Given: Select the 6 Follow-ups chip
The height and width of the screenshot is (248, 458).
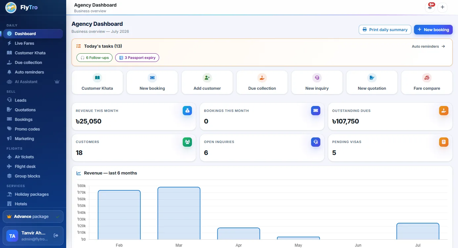Looking at the screenshot, I should [x=94, y=58].
